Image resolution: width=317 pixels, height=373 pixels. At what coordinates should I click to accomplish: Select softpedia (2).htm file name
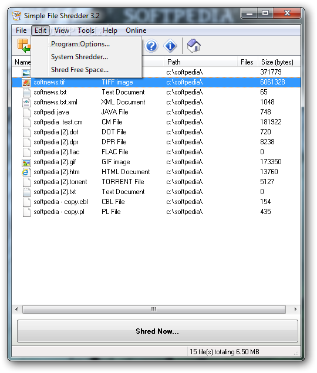57,172
